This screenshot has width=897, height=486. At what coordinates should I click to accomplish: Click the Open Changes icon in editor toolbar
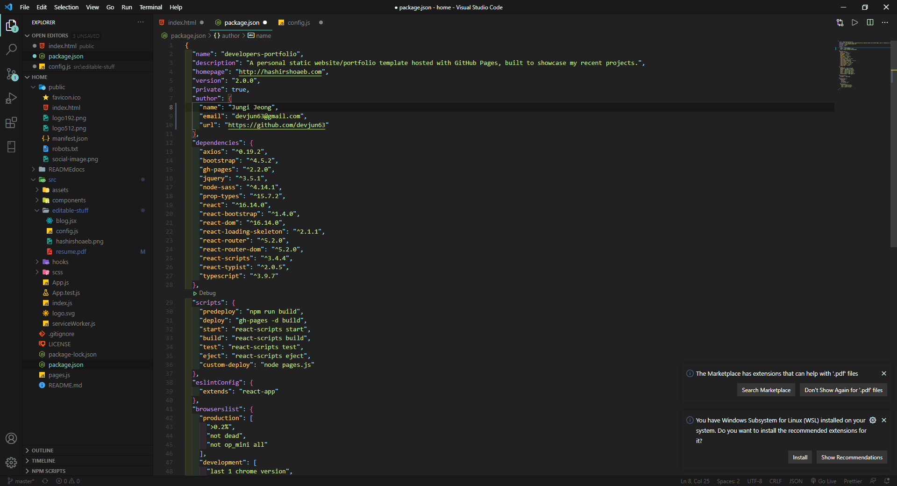(840, 22)
